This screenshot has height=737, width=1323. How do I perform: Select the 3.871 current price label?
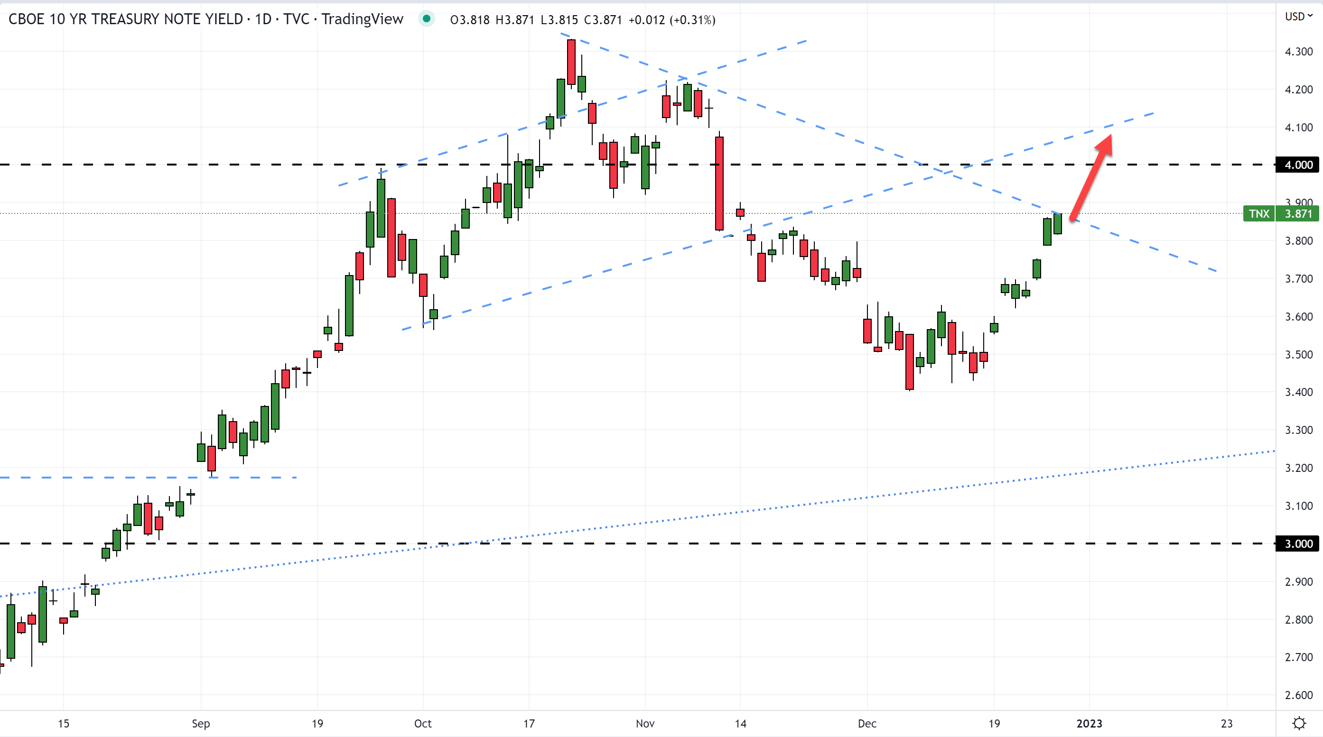tap(1298, 213)
